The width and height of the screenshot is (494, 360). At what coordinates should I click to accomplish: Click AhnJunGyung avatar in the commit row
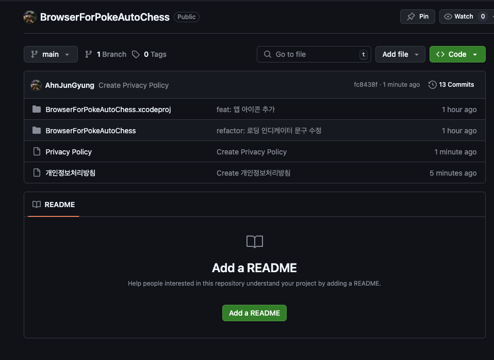[36, 85]
